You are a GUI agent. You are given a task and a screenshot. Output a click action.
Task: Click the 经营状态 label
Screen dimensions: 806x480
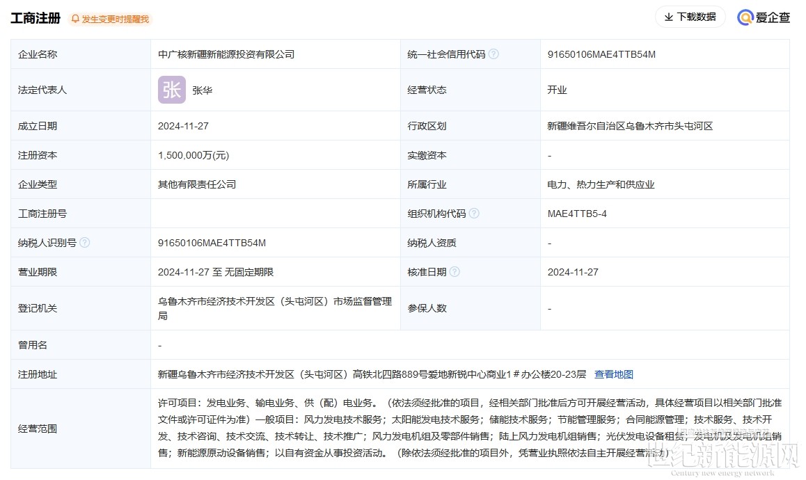[x=427, y=90]
